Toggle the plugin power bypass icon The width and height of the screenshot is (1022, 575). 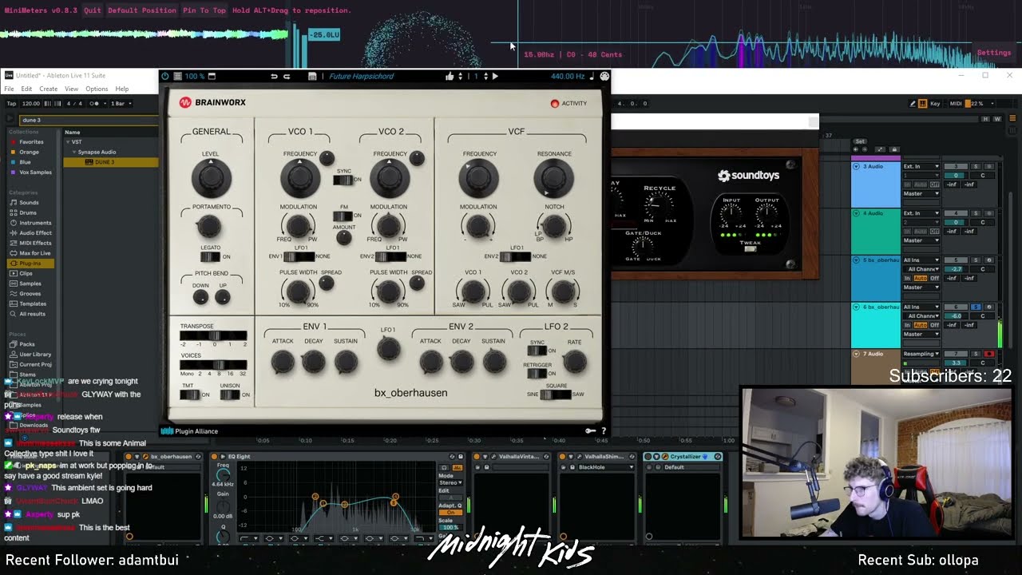coord(165,76)
